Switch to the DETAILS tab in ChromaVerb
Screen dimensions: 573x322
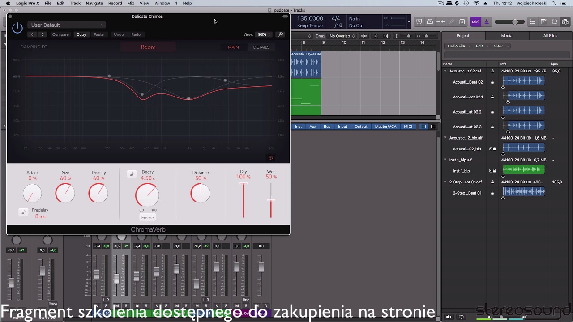coord(261,47)
